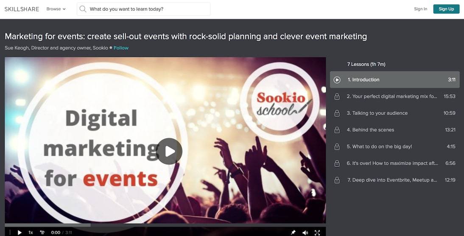
Task: Click lock icon for lesson 2
Action: click(x=337, y=96)
